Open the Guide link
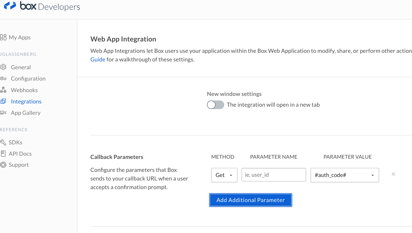 point(98,59)
